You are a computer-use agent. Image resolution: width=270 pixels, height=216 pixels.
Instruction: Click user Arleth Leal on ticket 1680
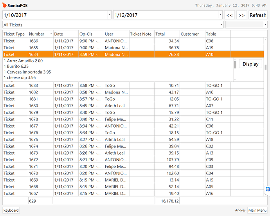point(115,106)
